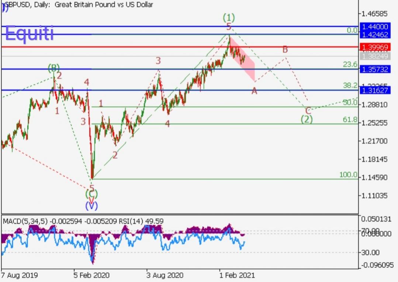Click the green (2) wave label
This screenshot has height=282, width=398.
[x=306, y=119]
